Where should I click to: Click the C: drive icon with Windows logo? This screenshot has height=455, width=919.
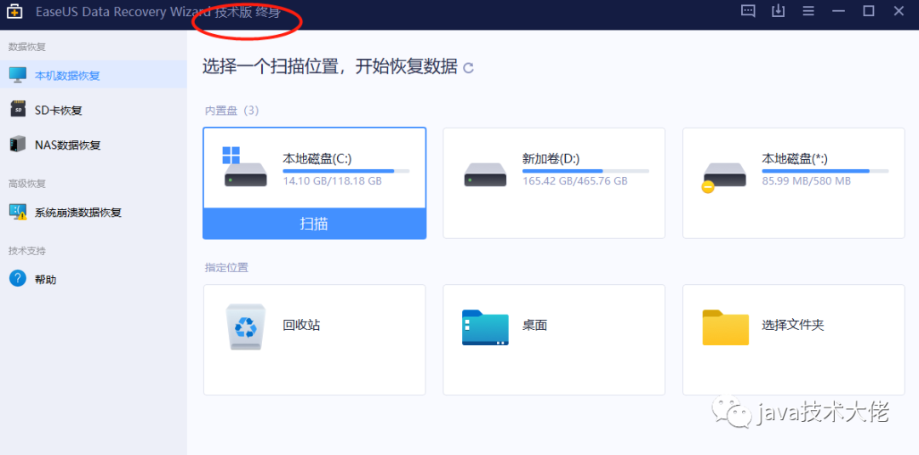pos(244,167)
